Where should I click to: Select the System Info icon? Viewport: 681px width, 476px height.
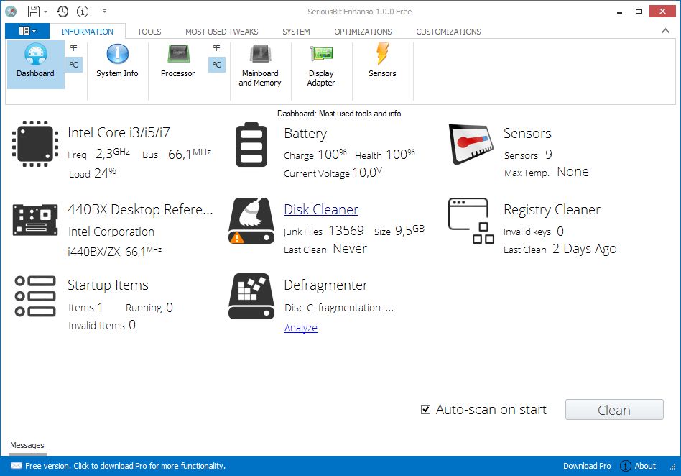[116, 63]
